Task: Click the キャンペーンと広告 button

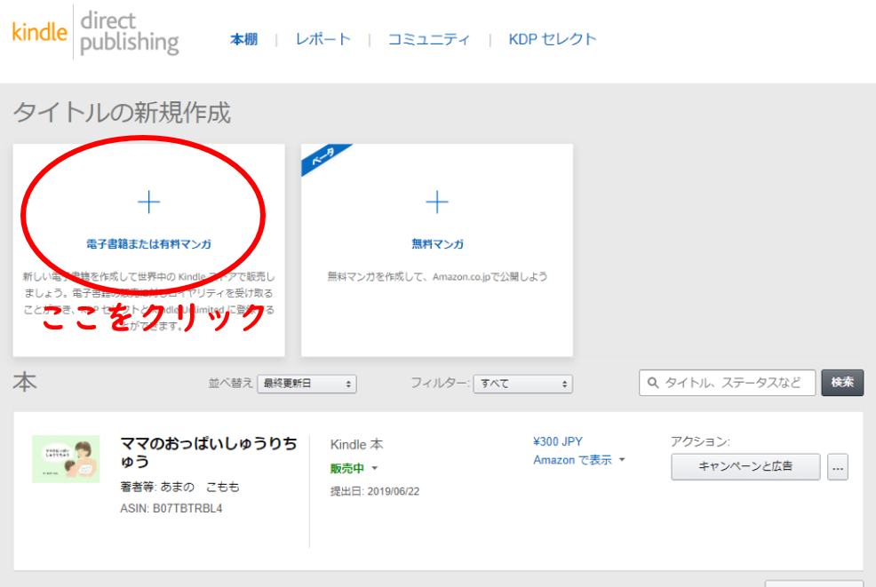Action: point(745,466)
